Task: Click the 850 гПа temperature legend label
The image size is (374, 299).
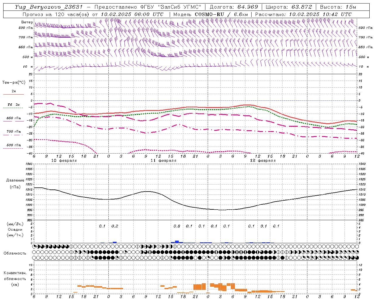Action: (x=13, y=118)
